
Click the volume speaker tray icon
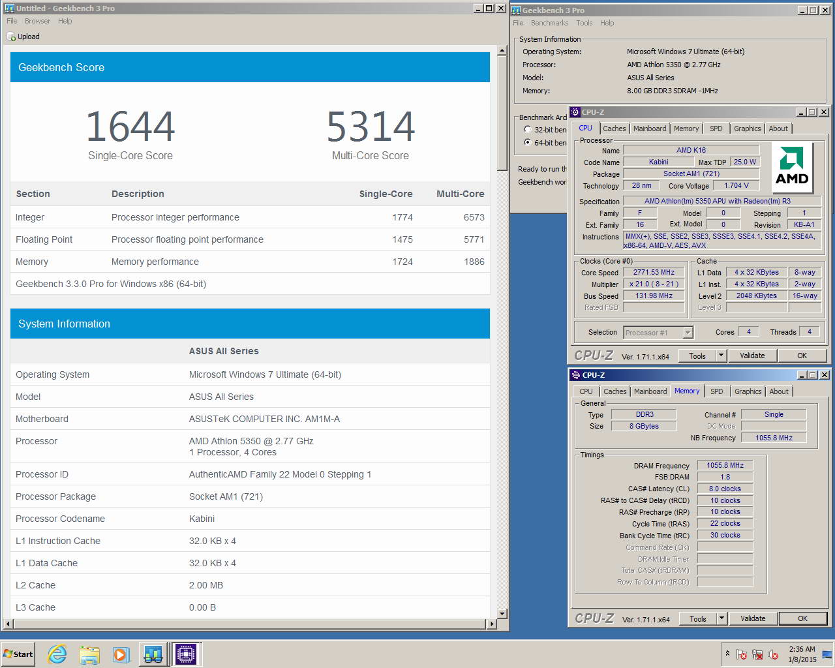pos(773,654)
